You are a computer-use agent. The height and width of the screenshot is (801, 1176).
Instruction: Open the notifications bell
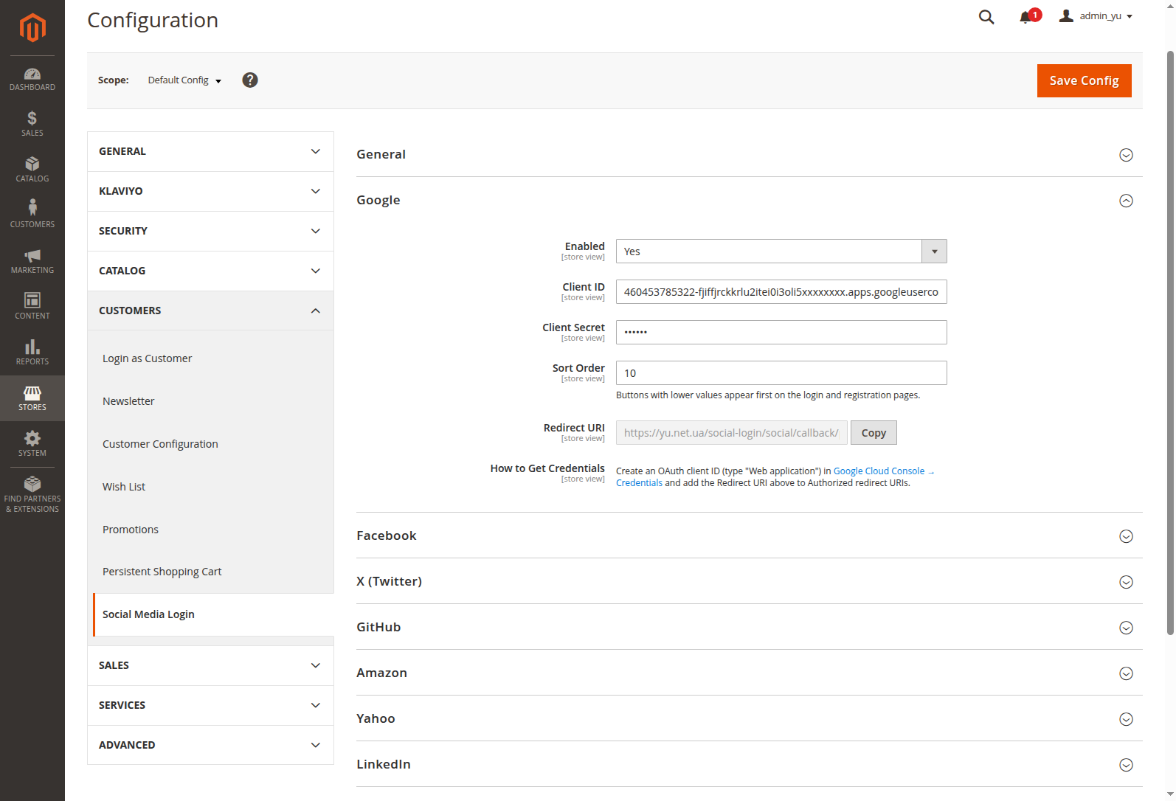1025,17
